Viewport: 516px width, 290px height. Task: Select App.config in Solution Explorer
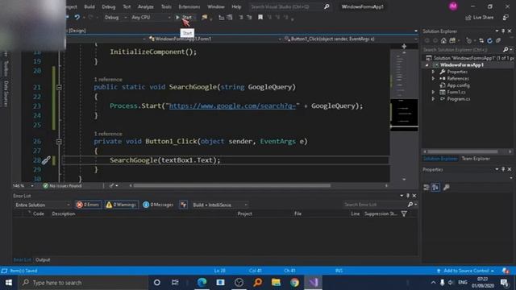pos(458,85)
